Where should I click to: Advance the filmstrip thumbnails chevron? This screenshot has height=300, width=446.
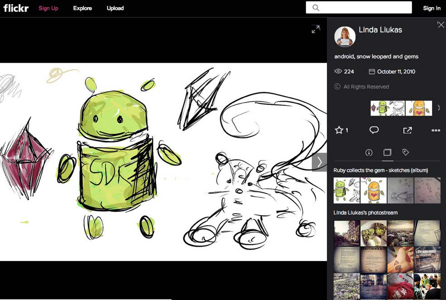pyautogui.click(x=439, y=108)
